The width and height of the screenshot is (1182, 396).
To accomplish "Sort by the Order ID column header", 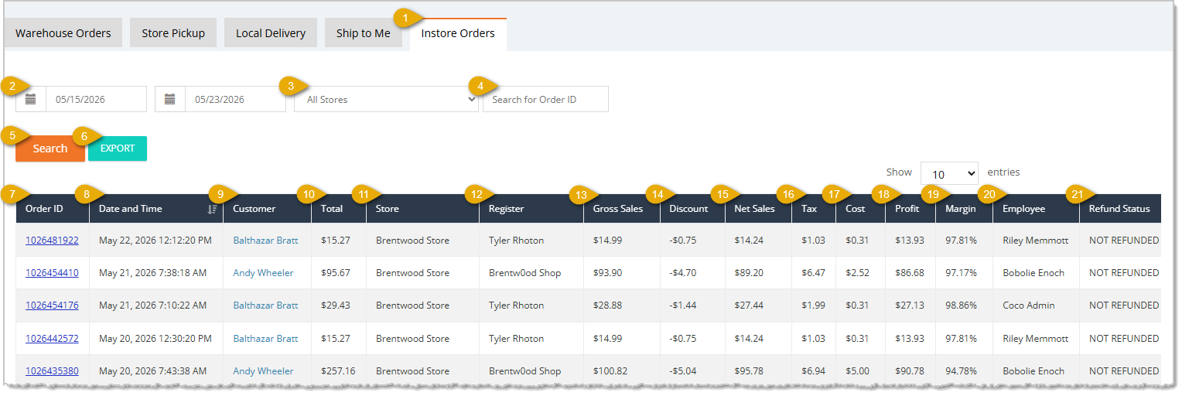I will tap(53, 209).
